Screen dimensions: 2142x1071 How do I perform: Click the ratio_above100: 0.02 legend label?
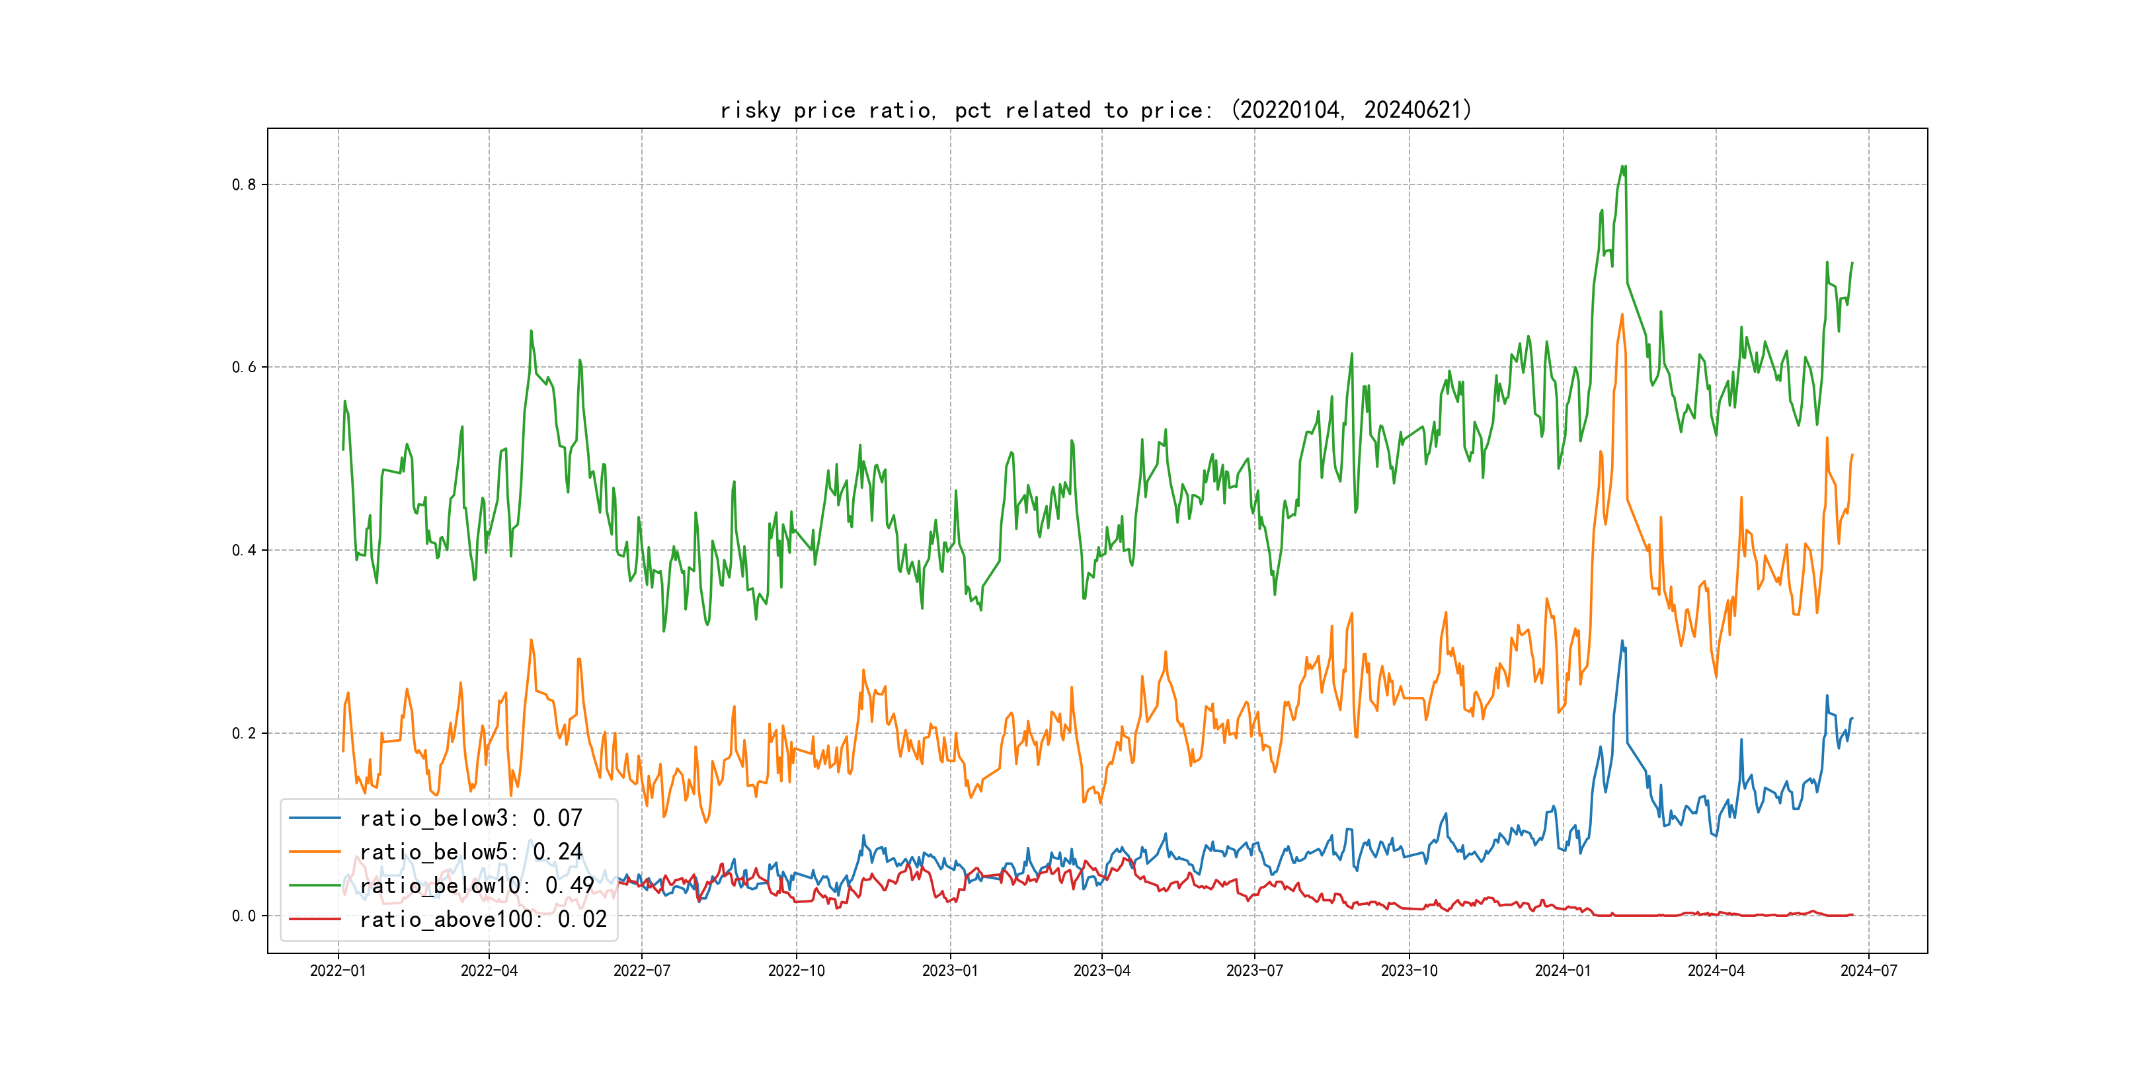point(483,919)
